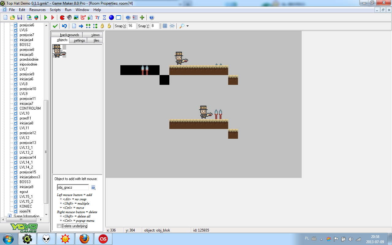Open the tiles tab
Viewport: 392px width, 245px height.
coord(96,40)
